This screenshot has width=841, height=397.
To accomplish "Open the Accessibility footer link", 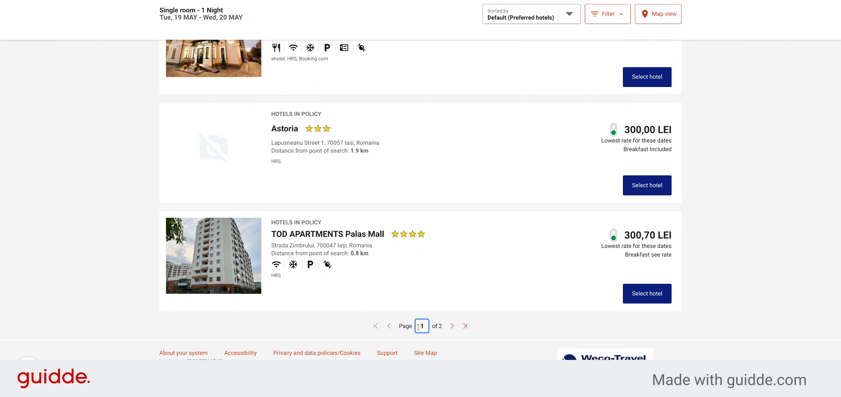I will [x=240, y=353].
